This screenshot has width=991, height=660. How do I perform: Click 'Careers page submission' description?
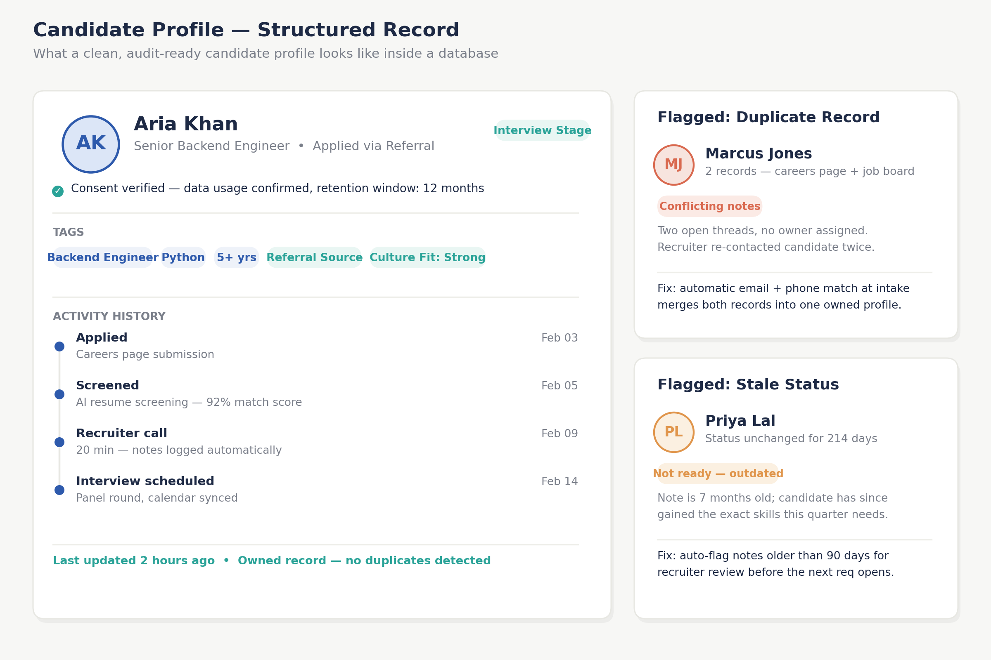pos(145,355)
